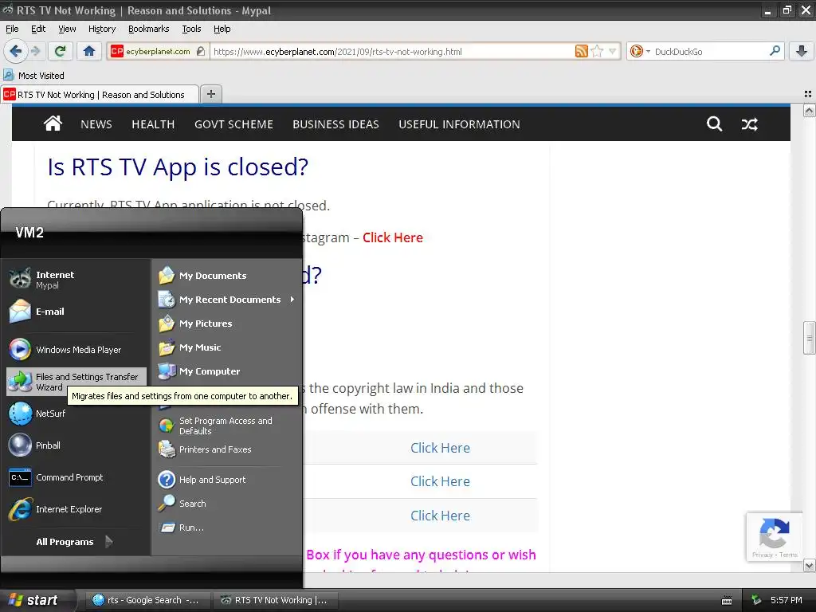Go to HEALTH section of site

coord(153,124)
